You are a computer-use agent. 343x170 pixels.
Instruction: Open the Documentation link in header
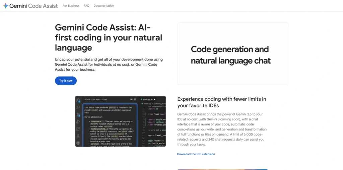104,6
